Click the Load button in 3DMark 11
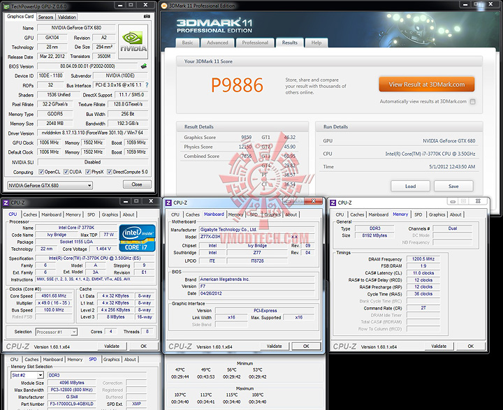Screen dimensions: 503x410 click(410, 186)
